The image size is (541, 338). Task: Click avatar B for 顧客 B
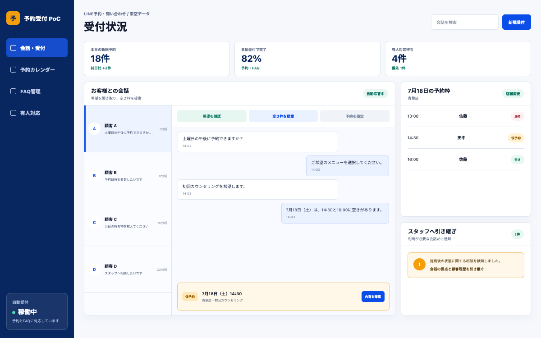click(x=94, y=176)
